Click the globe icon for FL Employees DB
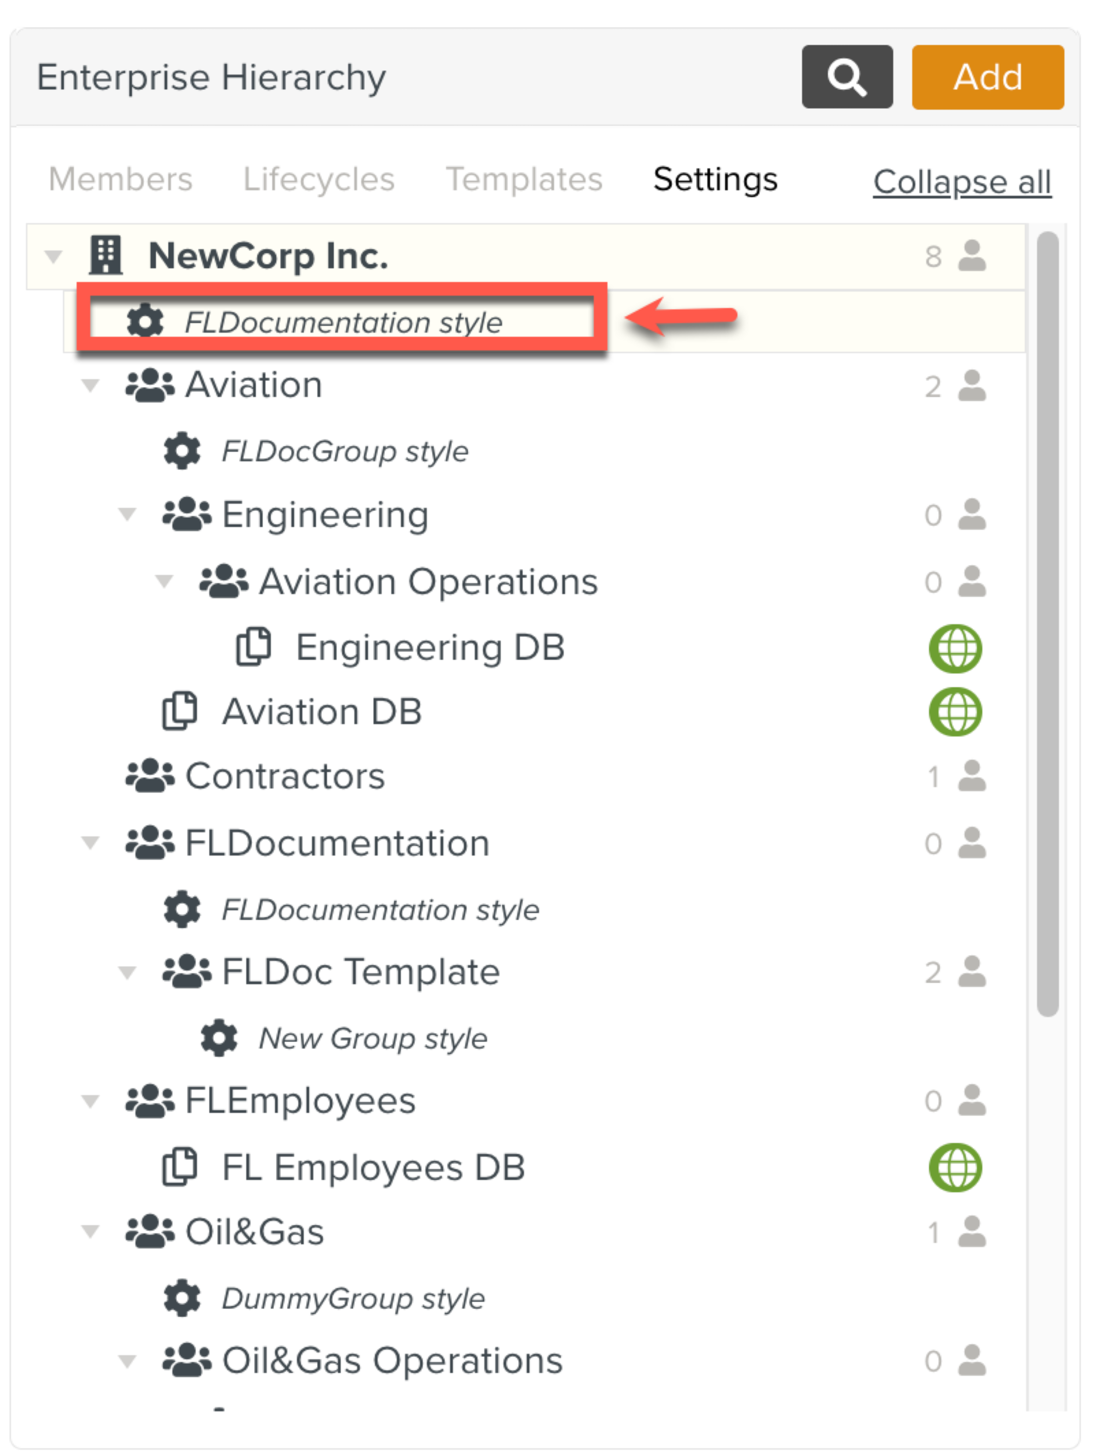Image resolution: width=1100 pixels, height=1451 pixels. [954, 1168]
